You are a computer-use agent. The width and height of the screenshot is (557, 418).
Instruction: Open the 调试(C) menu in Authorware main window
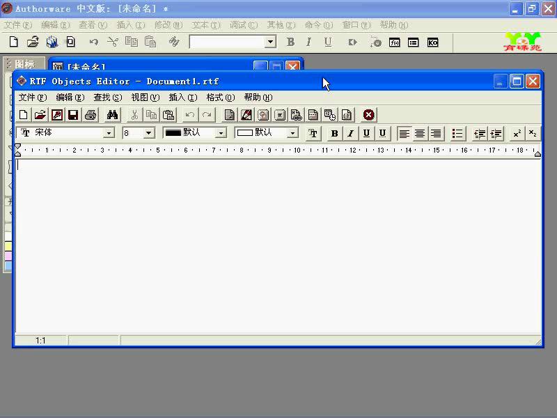(x=243, y=25)
